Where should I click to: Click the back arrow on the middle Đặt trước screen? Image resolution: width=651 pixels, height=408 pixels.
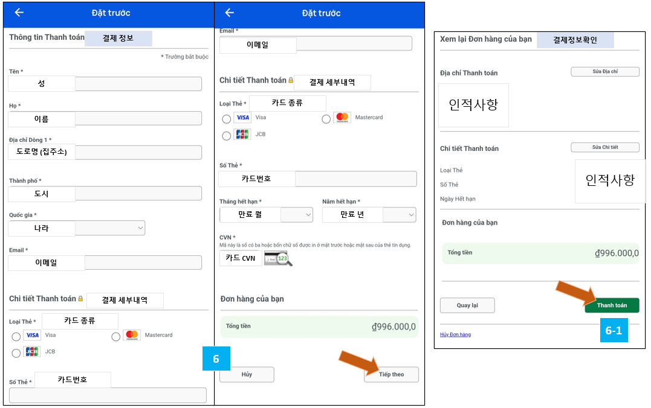228,13
